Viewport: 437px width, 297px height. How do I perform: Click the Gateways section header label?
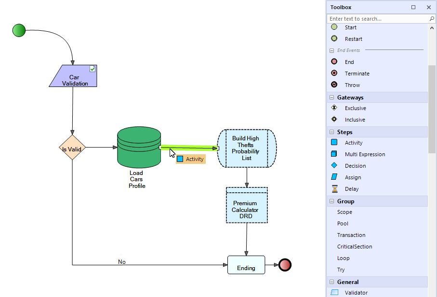350,98
